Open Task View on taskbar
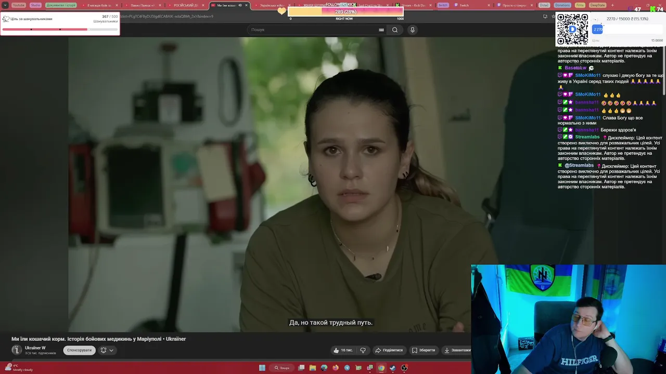 [x=301, y=368]
